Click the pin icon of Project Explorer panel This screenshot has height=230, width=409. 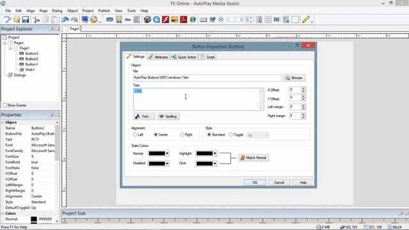51,29
